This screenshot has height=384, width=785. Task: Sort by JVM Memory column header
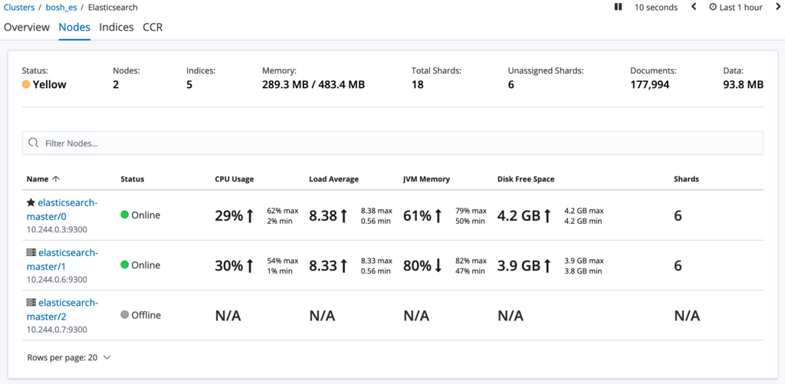click(x=426, y=179)
